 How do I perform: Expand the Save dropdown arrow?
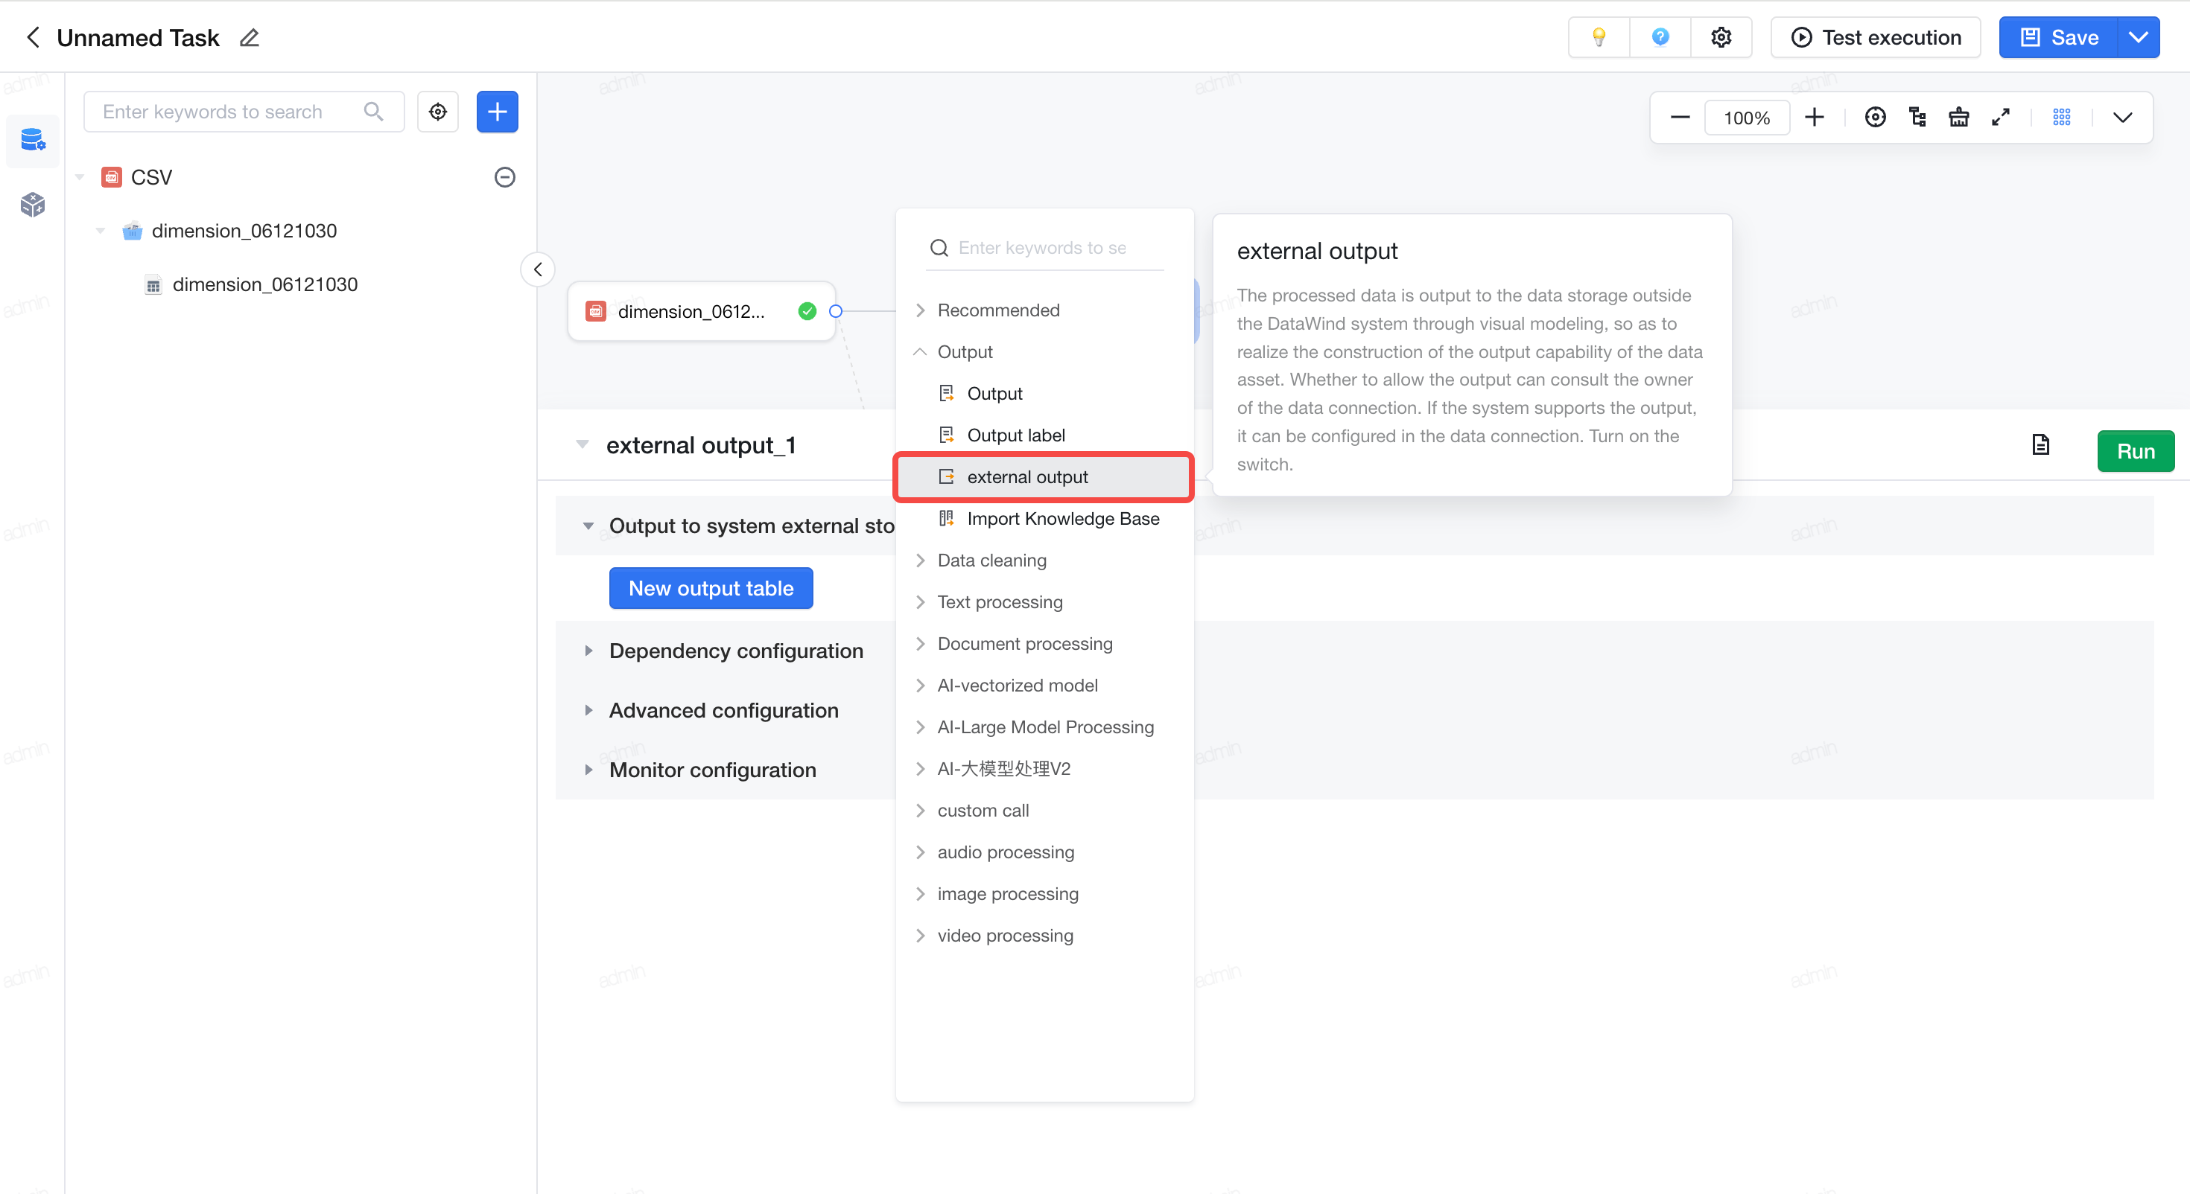click(2137, 37)
